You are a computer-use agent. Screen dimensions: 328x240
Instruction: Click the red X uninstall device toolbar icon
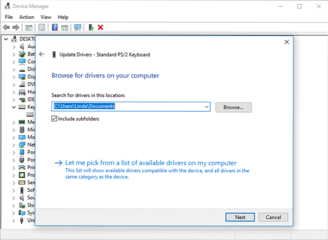(x=100, y=28)
